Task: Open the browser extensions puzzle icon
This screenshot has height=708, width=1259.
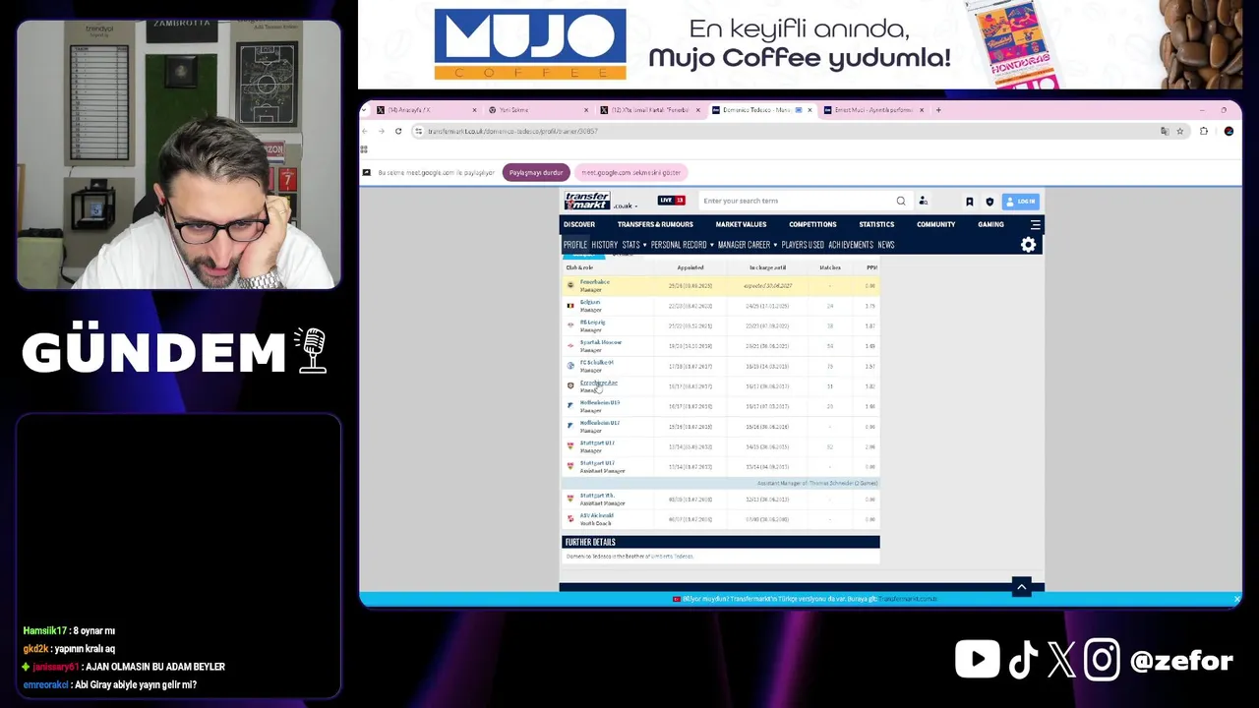Action: (1203, 131)
